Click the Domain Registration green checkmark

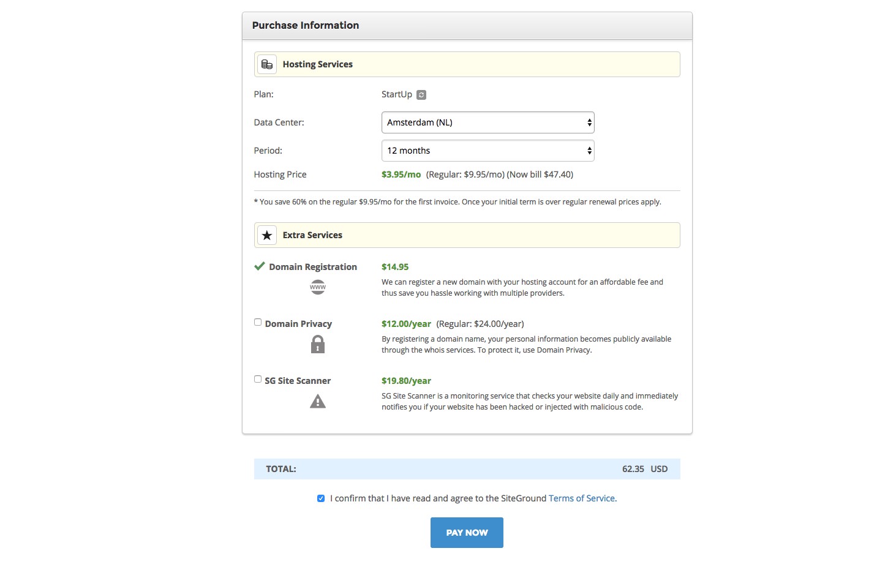point(260,266)
